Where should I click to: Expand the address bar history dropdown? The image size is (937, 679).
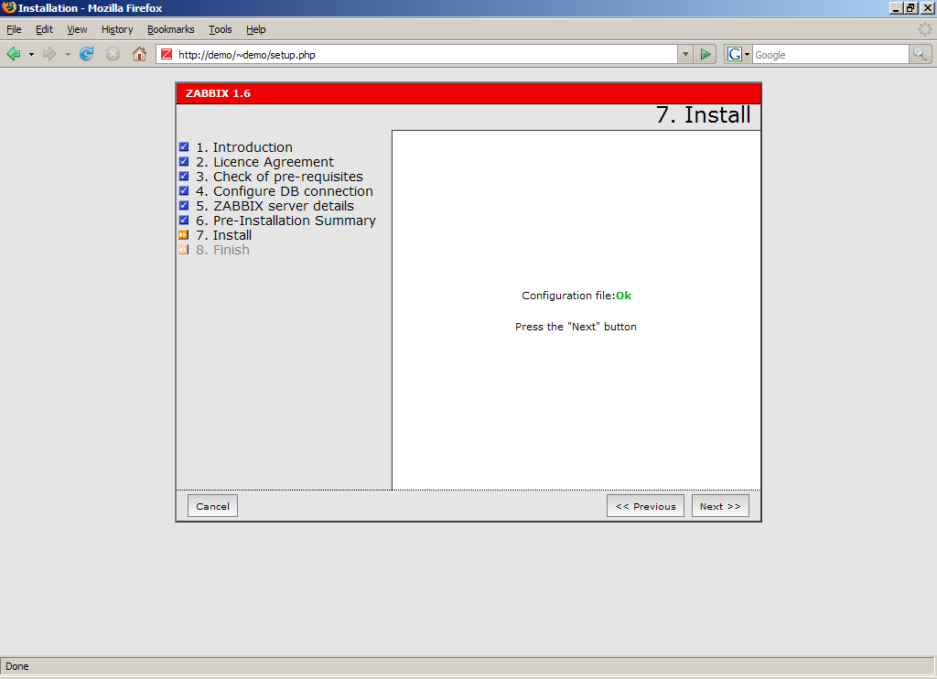pyautogui.click(x=685, y=54)
